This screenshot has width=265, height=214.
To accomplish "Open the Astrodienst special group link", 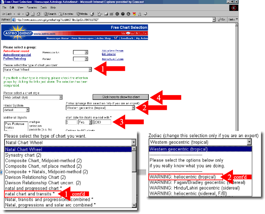I will pyautogui.click(x=17, y=55).
